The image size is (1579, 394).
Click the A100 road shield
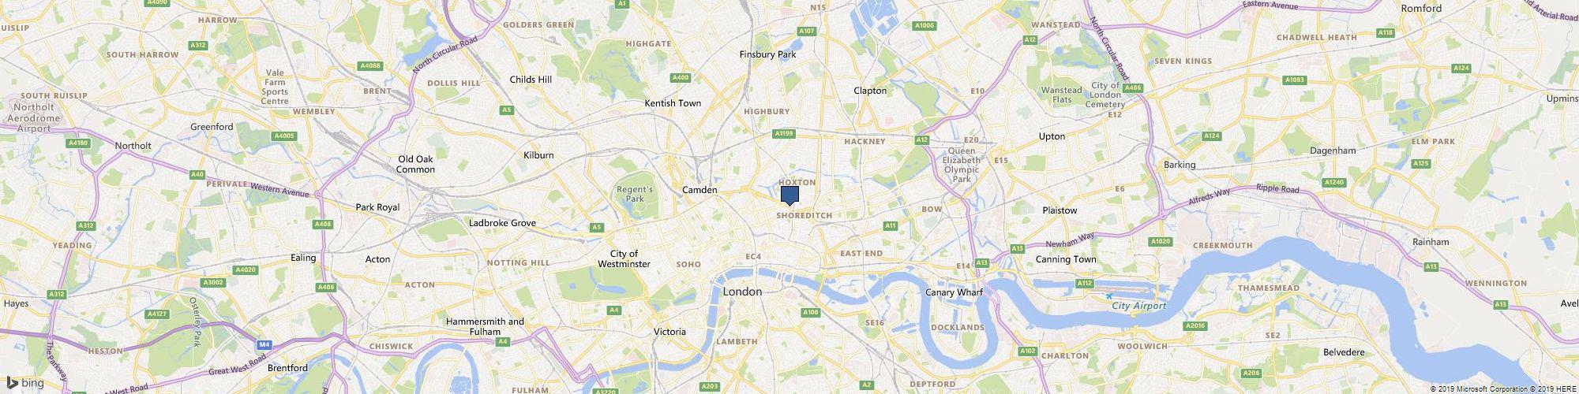pyautogui.click(x=810, y=313)
